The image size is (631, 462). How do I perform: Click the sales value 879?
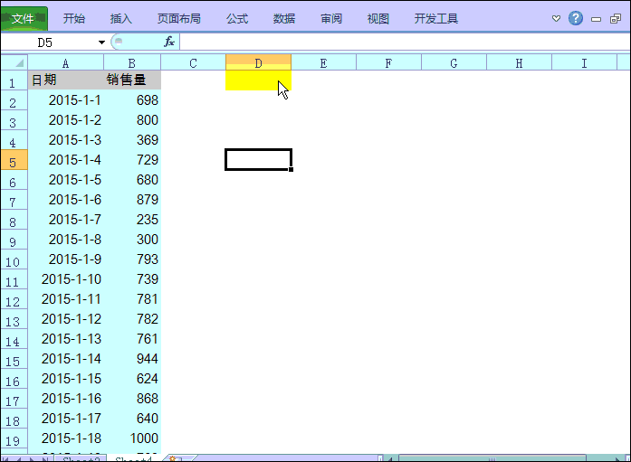point(132,199)
